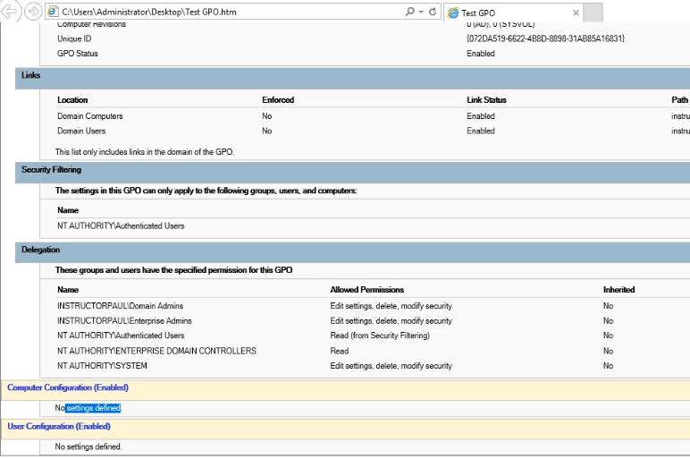690x459 pixels.
Task: Click the search magnifier icon in address bar
Action: 410,13
